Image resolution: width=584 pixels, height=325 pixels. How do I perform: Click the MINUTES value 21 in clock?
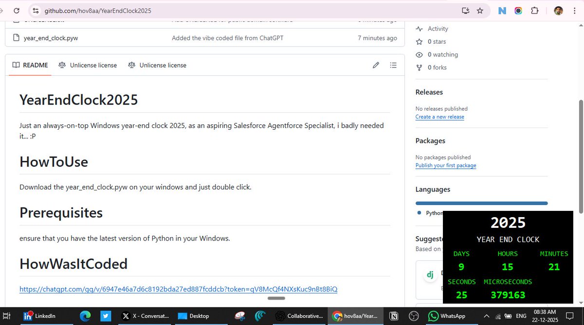pos(554,267)
